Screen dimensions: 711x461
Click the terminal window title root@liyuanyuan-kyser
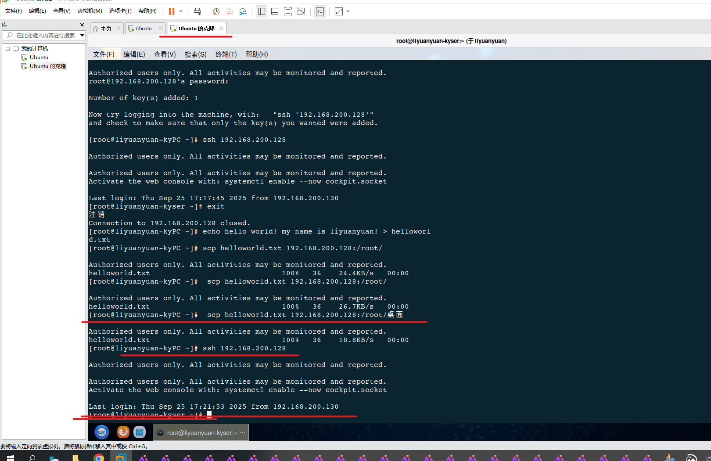point(451,41)
